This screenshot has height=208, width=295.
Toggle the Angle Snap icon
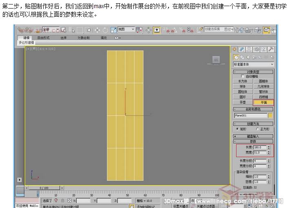pyautogui.click(x=174, y=30)
